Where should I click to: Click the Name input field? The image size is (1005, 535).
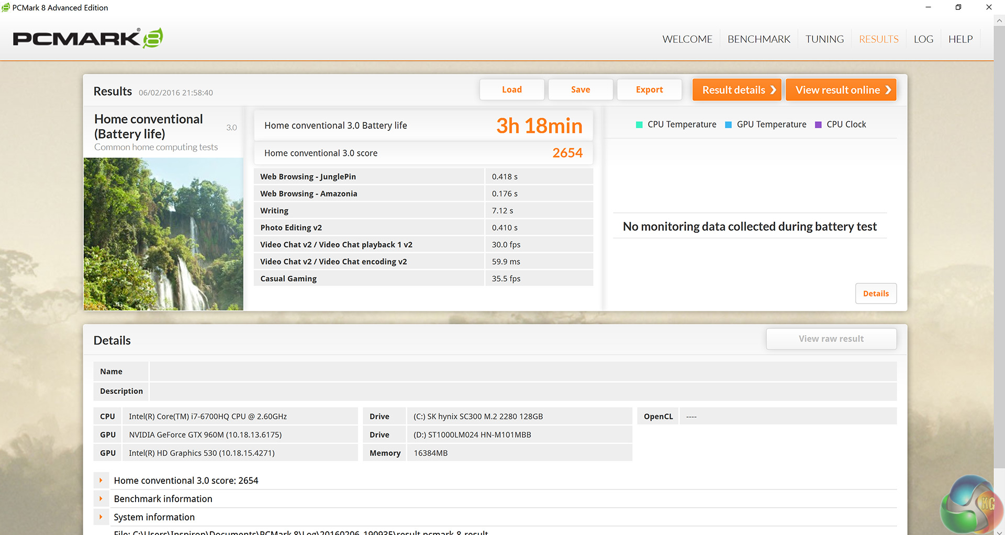coord(522,371)
